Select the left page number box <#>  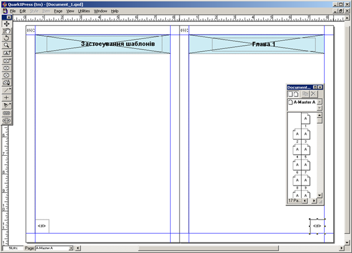click(x=42, y=226)
